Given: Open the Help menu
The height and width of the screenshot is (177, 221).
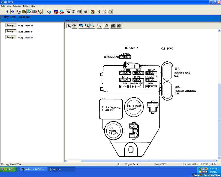Looking at the screenshot, I should point(33,6).
